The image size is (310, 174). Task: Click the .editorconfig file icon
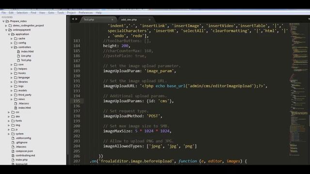click(x=13, y=138)
